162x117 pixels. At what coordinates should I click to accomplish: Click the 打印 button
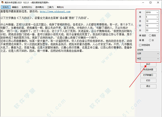click(x=148, y=80)
